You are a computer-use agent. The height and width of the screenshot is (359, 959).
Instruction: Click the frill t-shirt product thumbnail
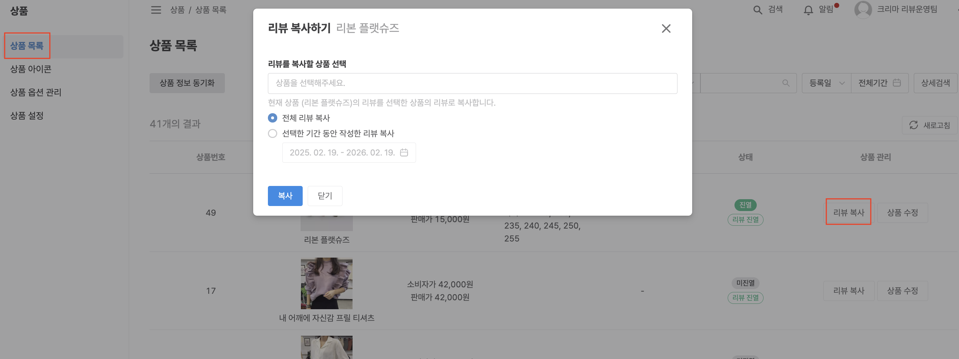tap(326, 283)
